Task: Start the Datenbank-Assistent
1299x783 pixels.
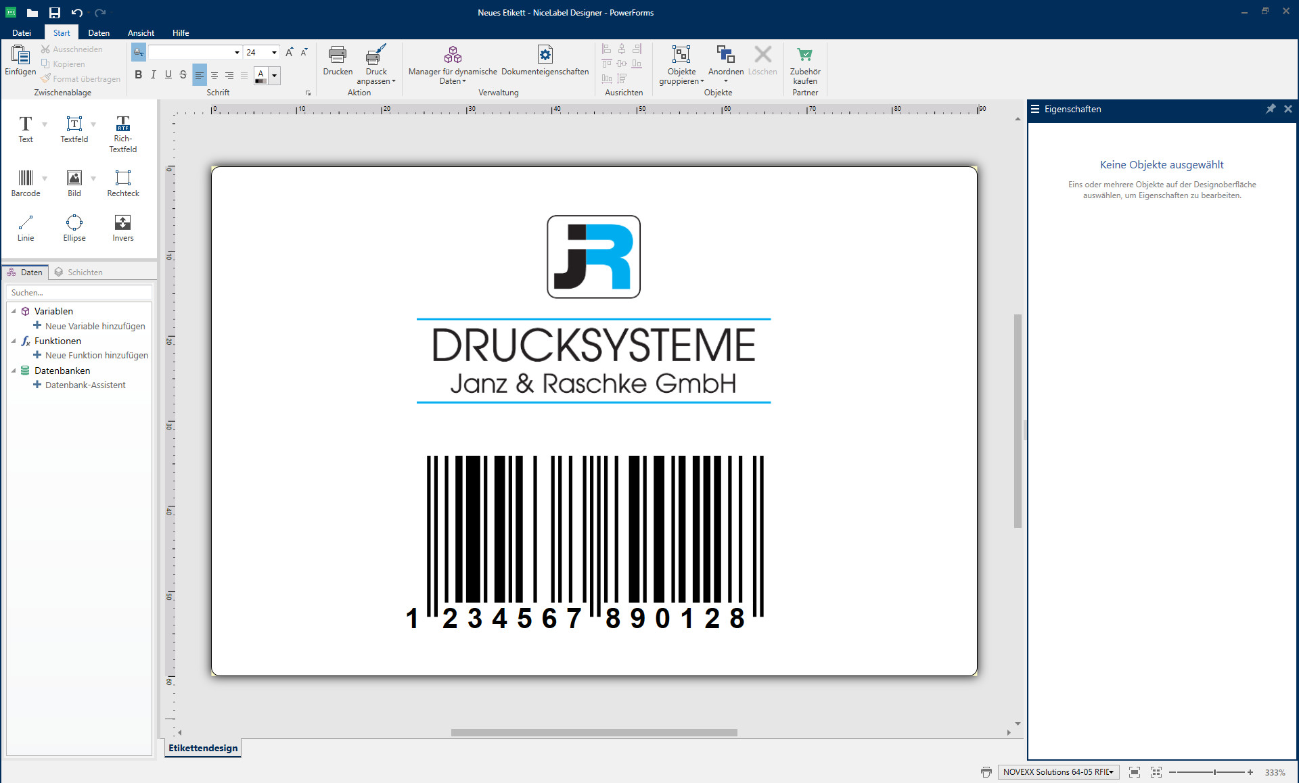Action: (85, 385)
